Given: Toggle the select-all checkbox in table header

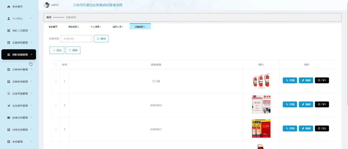Looking at the screenshot, I should 55,65.
